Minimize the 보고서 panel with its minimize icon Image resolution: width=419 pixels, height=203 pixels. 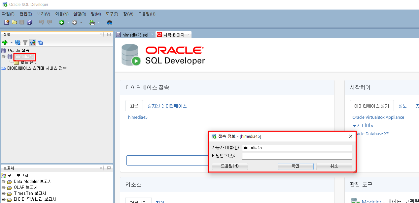click(109, 168)
